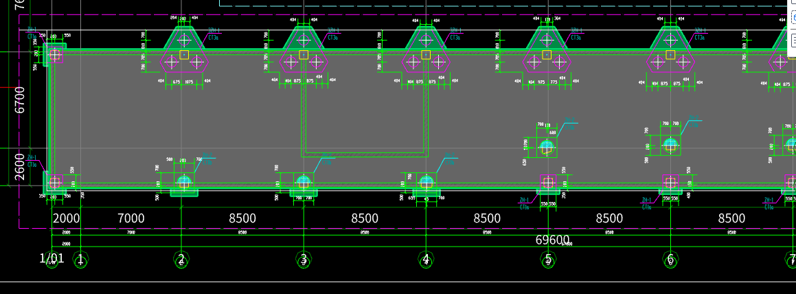Image resolution: width=796 pixels, height=294 pixels.
Task: Click the CT3a label beside axis 2 cap
Action: (213, 38)
